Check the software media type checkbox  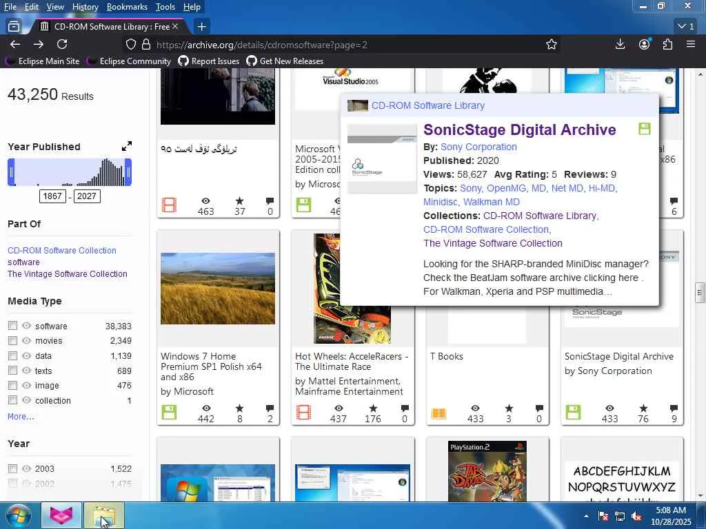pyautogui.click(x=12, y=326)
